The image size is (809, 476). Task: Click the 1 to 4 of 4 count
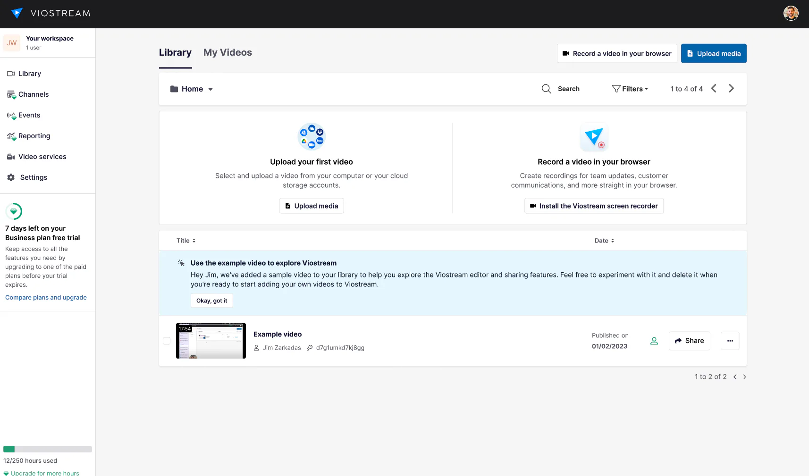point(687,89)
